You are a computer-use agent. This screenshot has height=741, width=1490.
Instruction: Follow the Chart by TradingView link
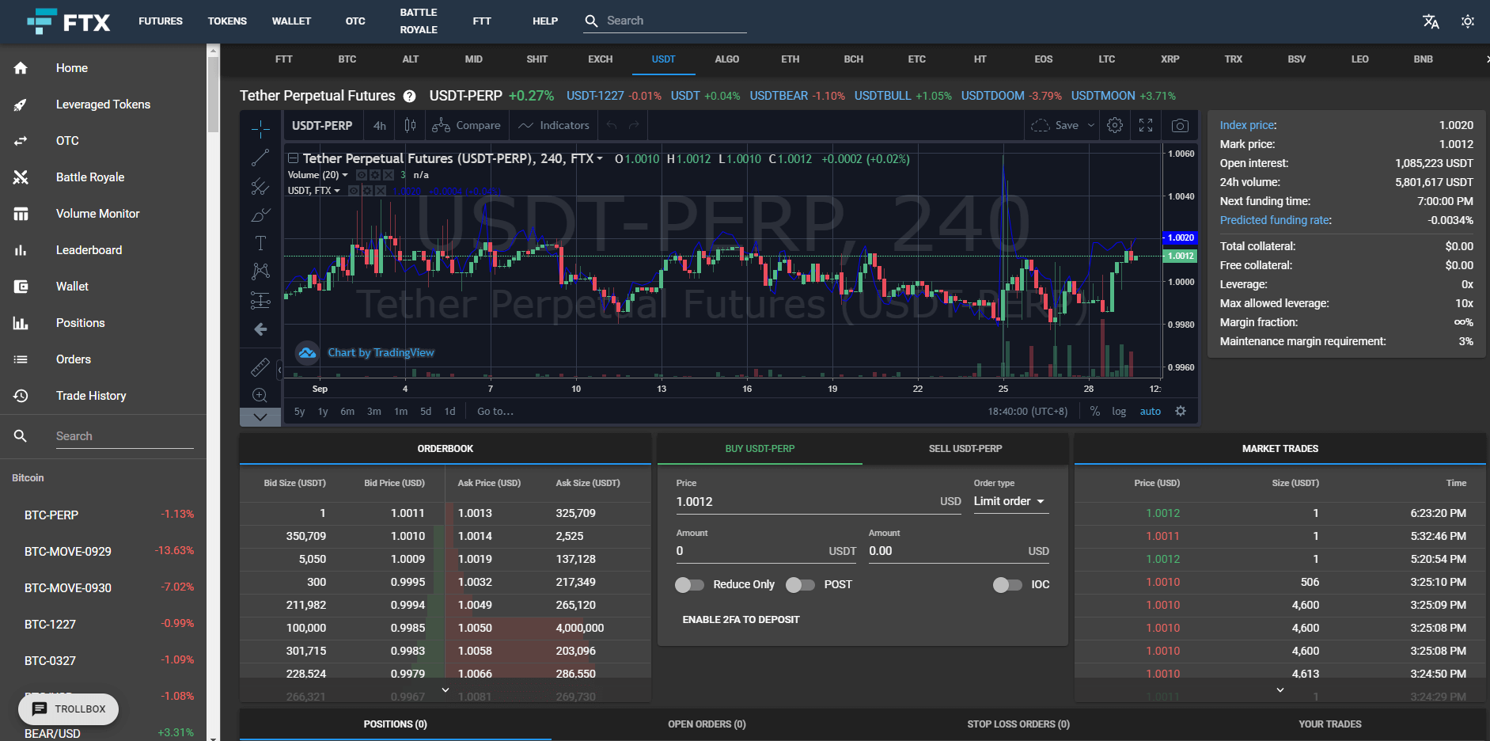click(381, 353)
